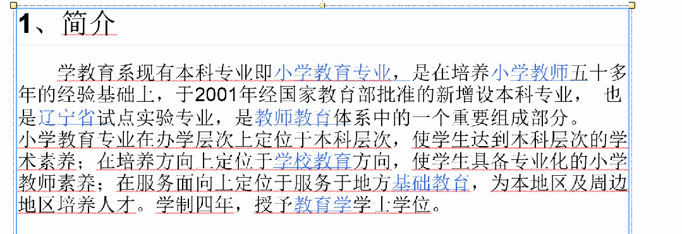The width and height of the screenshot is (682, 234).
Task: Click the text 学制四年
Action: point(196,206)
